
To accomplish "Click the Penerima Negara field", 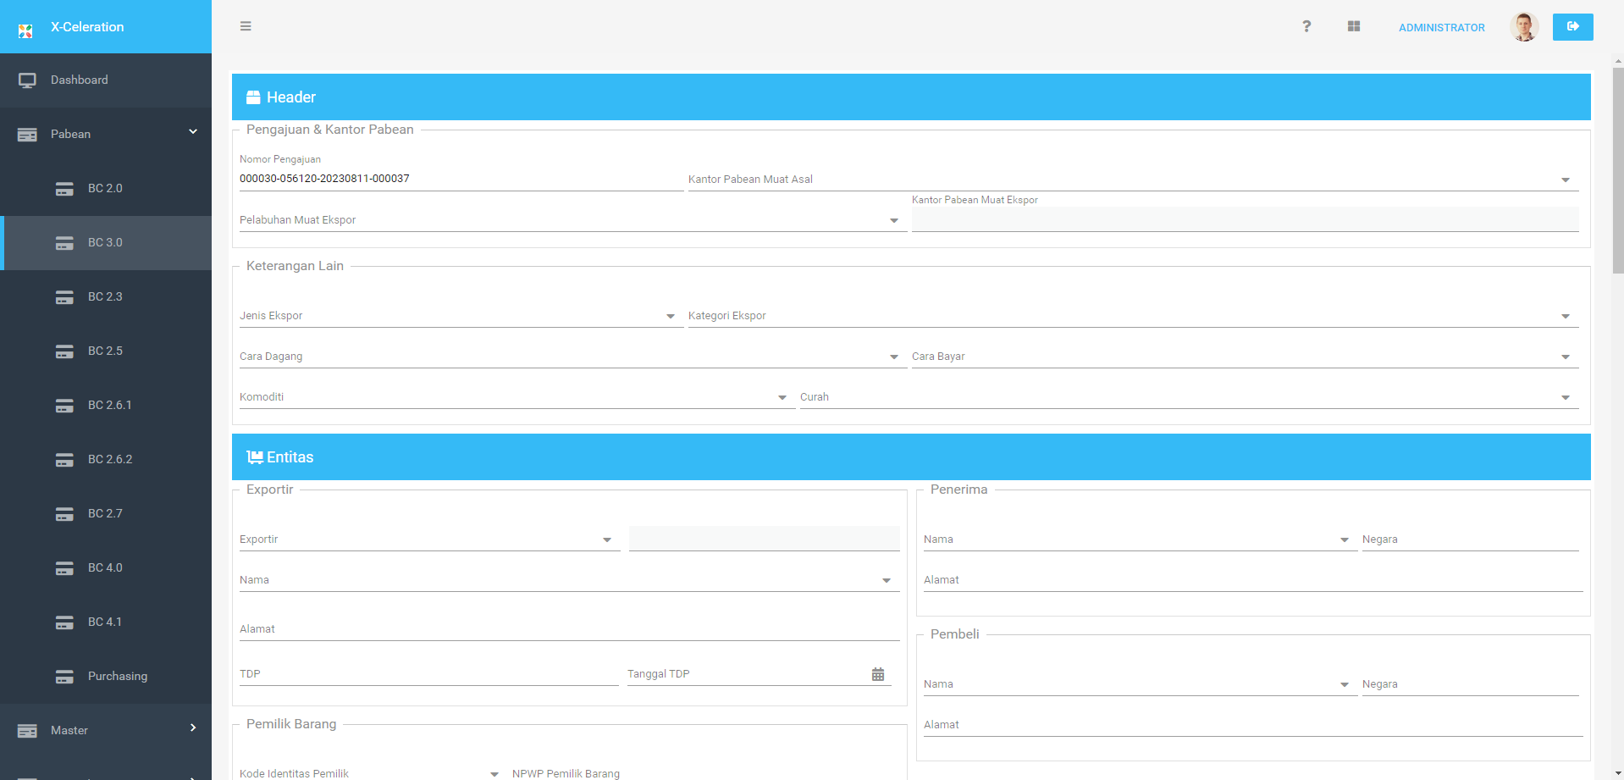I will tap(1471, 539).
